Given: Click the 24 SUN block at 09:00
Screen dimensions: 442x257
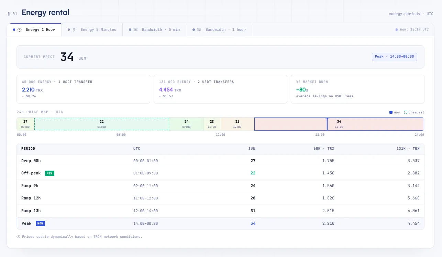Looking at the screenshot, I should 186,124.
